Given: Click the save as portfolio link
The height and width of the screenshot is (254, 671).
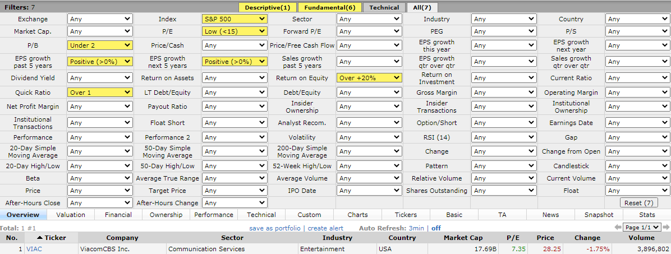Looking at the screenshot, I should [275, 228].
